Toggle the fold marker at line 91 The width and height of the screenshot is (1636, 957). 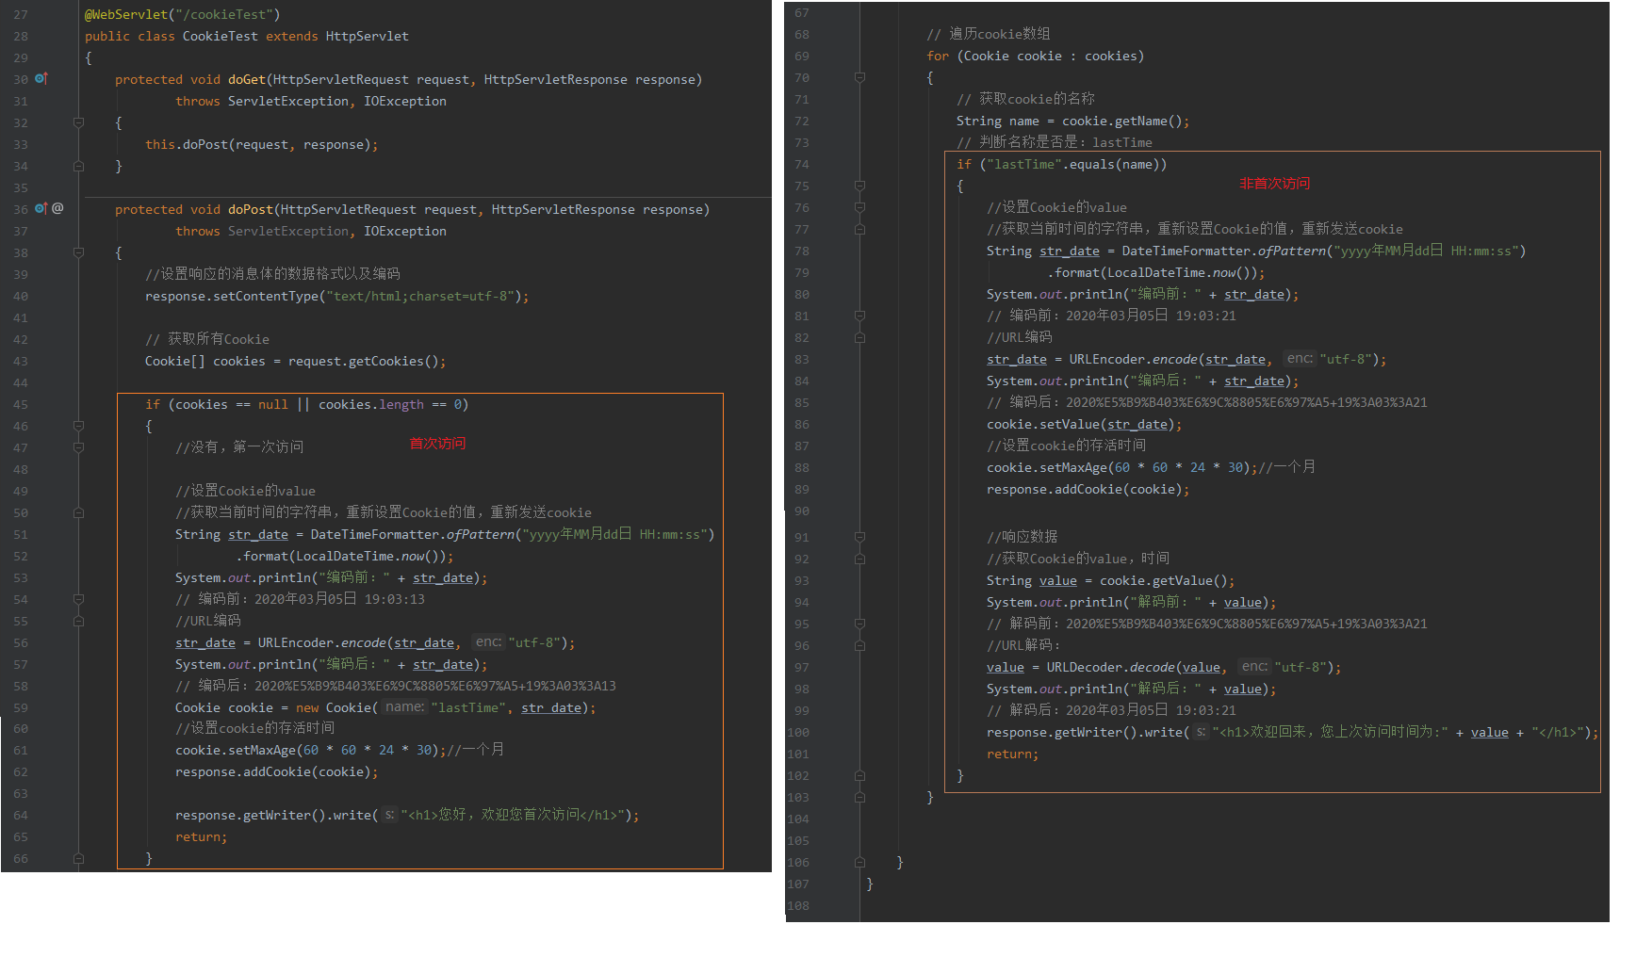pos(860,537)
